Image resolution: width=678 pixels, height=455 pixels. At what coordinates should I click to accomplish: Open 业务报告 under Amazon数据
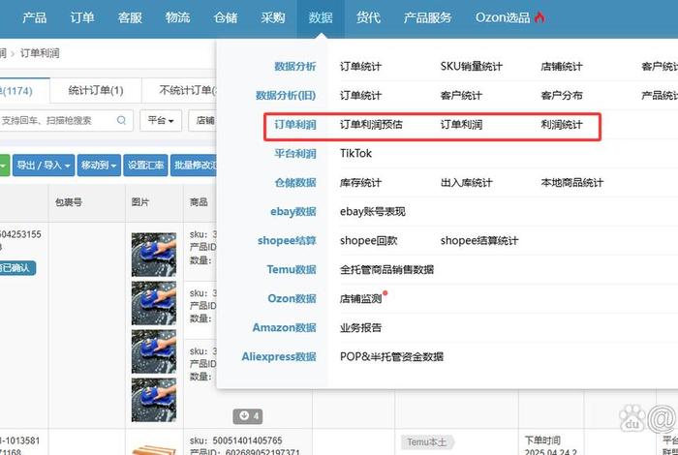click(360, 327)
